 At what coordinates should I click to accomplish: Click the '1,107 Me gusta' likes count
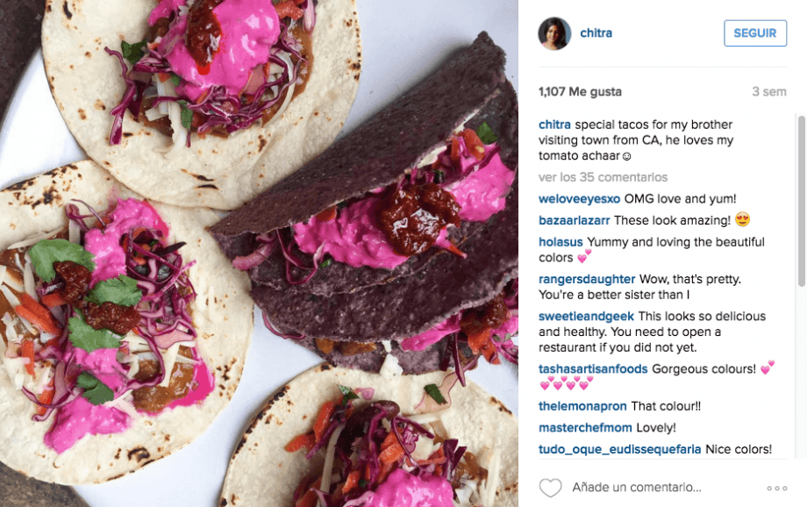point(580,91)
